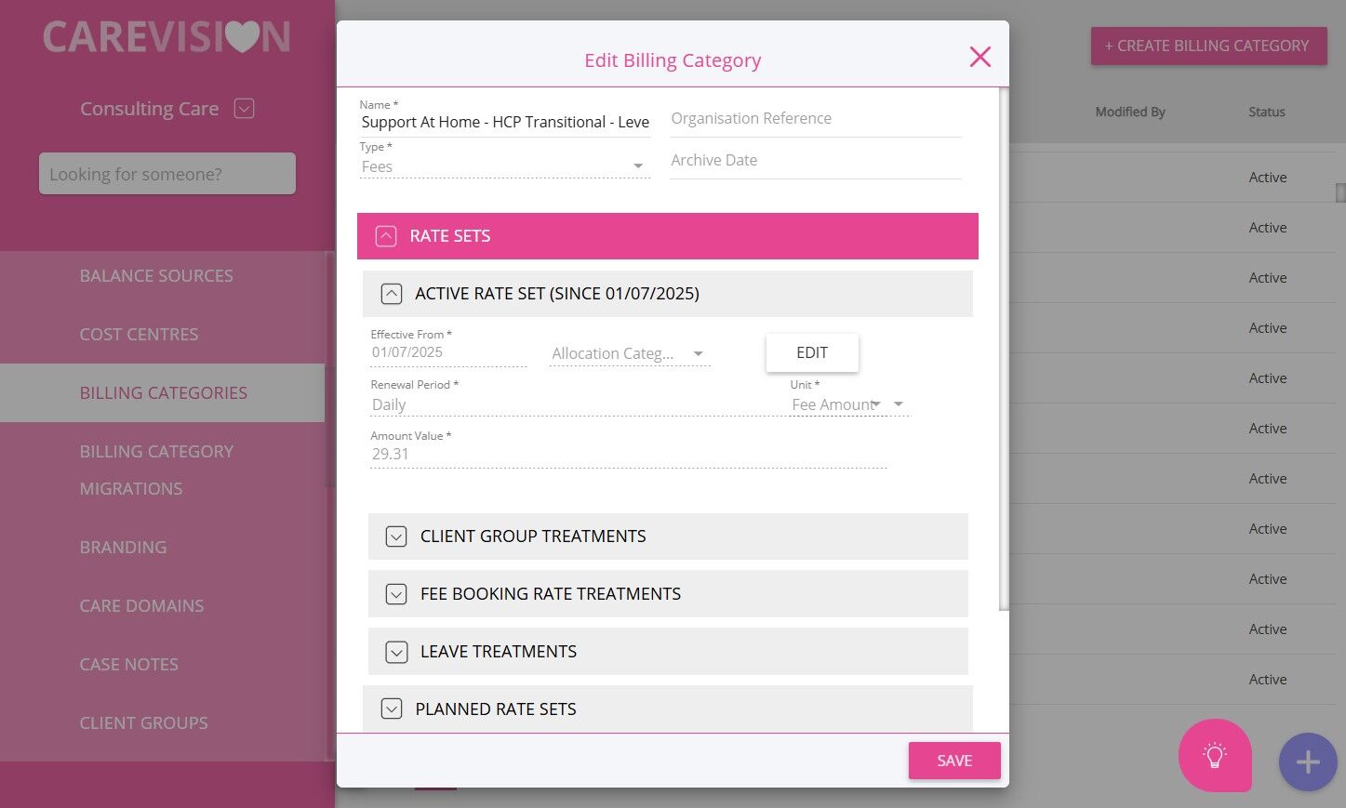Open Billing Category Migrations page
This screenshot has width=1346, height=808.
(x=156, y=470)
